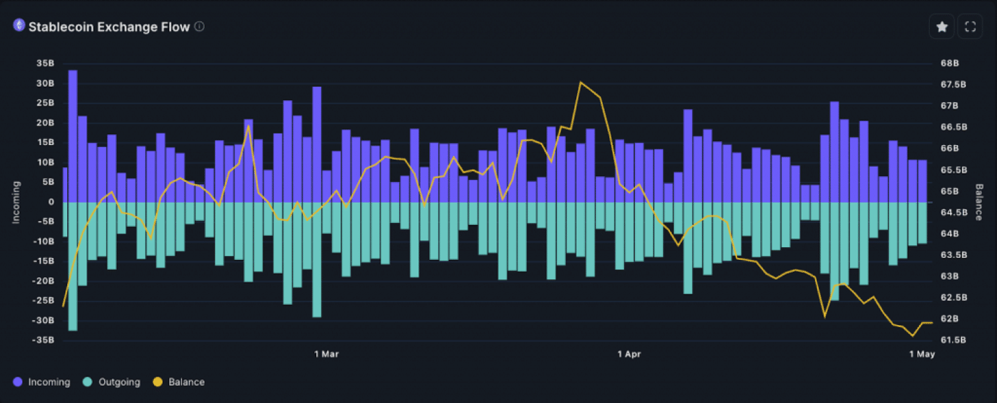Click the -35B left axis label
This screenshot has width=997, height=403.
(44, 340)
